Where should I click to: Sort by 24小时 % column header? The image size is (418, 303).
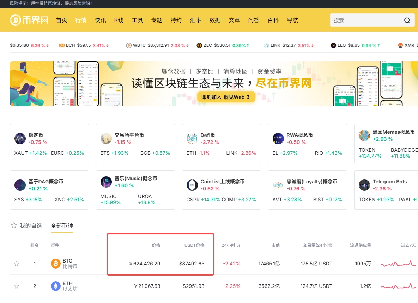click(231, 245)
